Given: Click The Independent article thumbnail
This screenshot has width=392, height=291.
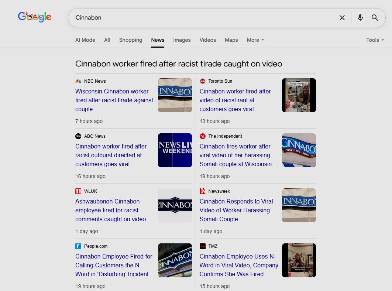Looking at the screenshot, I should tap(299, 150).
